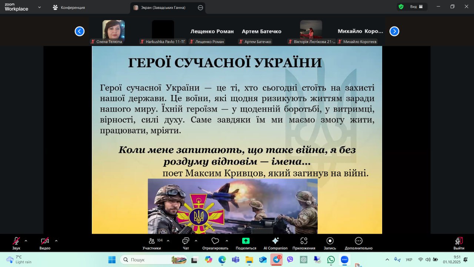Show next participants with the right arrow
This screenshot has width=474, height=267.
coord(394,31)
